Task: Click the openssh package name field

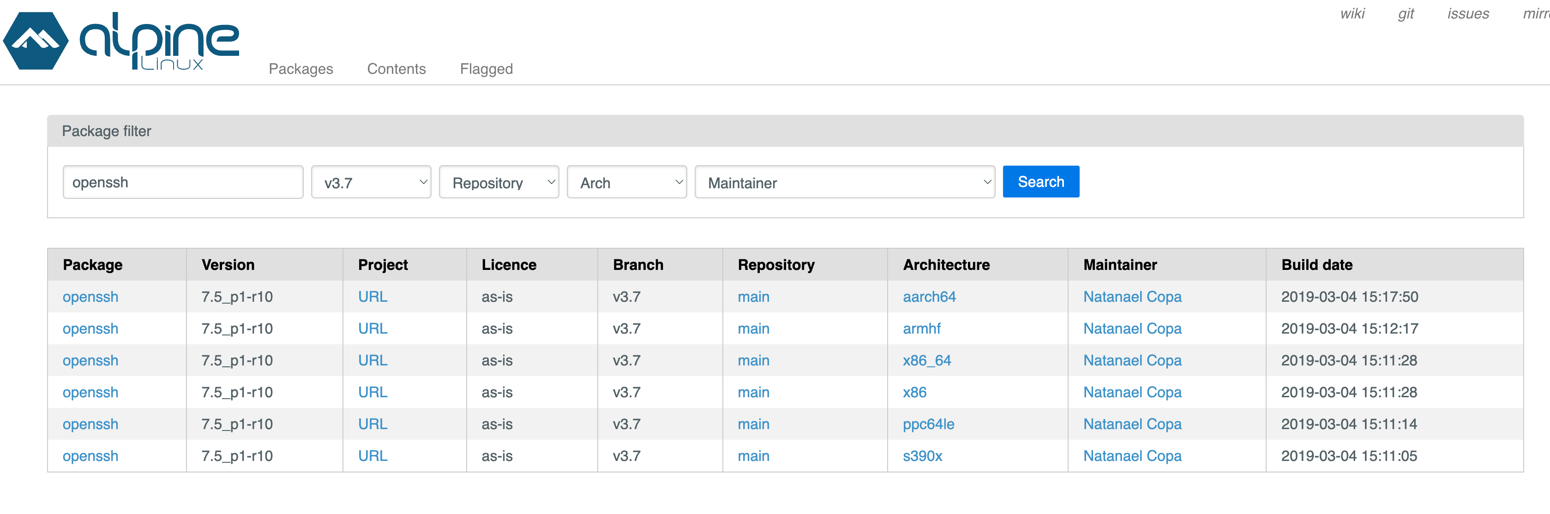Action: point(182,182)
